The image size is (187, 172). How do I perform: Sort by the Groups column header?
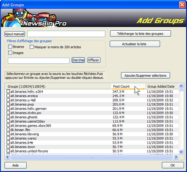58,86
